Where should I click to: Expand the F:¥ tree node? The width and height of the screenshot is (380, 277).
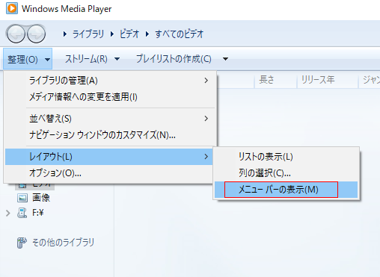coord(8,213)
